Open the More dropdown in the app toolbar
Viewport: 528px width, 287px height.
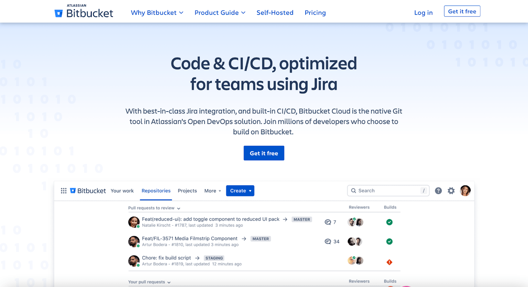point(213,191)
